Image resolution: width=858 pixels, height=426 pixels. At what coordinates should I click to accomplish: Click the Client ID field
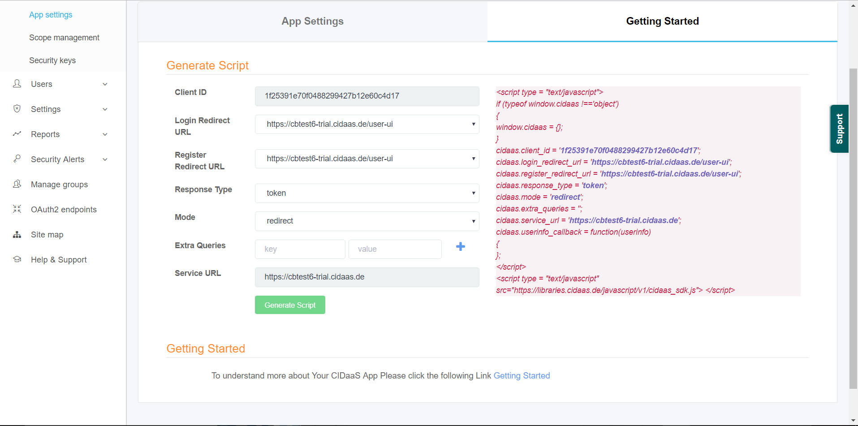pos(367,96)
